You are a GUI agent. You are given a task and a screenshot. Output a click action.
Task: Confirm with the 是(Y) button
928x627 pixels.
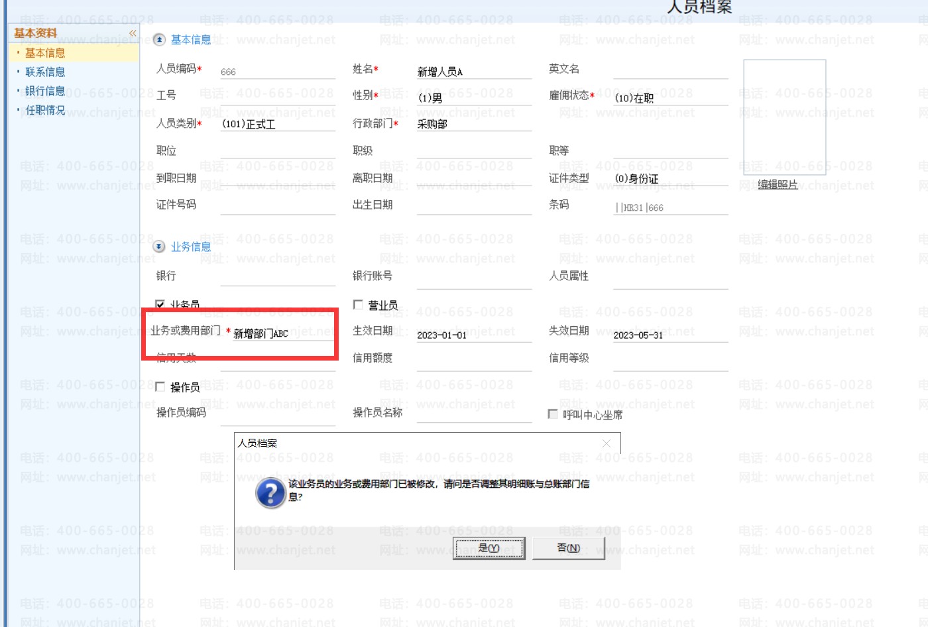point(489,548)
